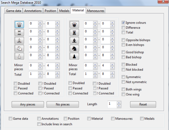This screenshot has height=130, width=169.
Task: Select the white rook piece button
Action: click(x=19, y=32)
